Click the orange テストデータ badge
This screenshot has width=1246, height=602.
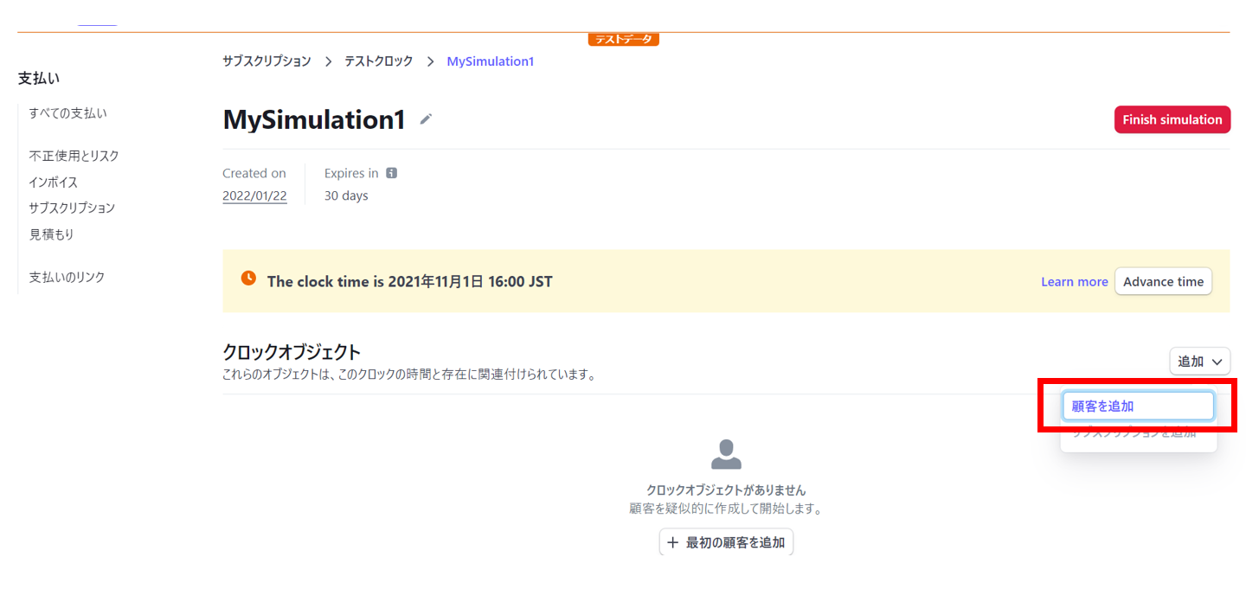click(x=623, y=38)
